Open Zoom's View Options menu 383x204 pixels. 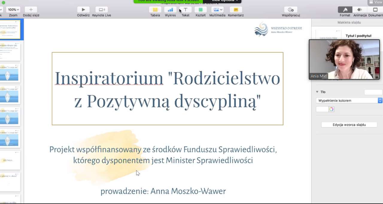pyautogui.click(x=224, y=1)
